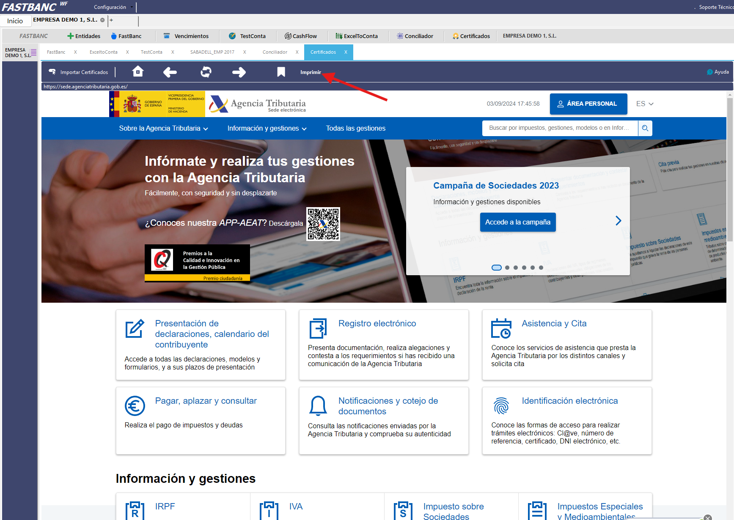Switch to the SABADELL_EMP 2017 sub-tab
Image resolution: width=734 pixels, height=520 pixels.
(x=212, y=52)
